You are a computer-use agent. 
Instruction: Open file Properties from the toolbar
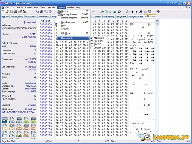tap(20, 12)
